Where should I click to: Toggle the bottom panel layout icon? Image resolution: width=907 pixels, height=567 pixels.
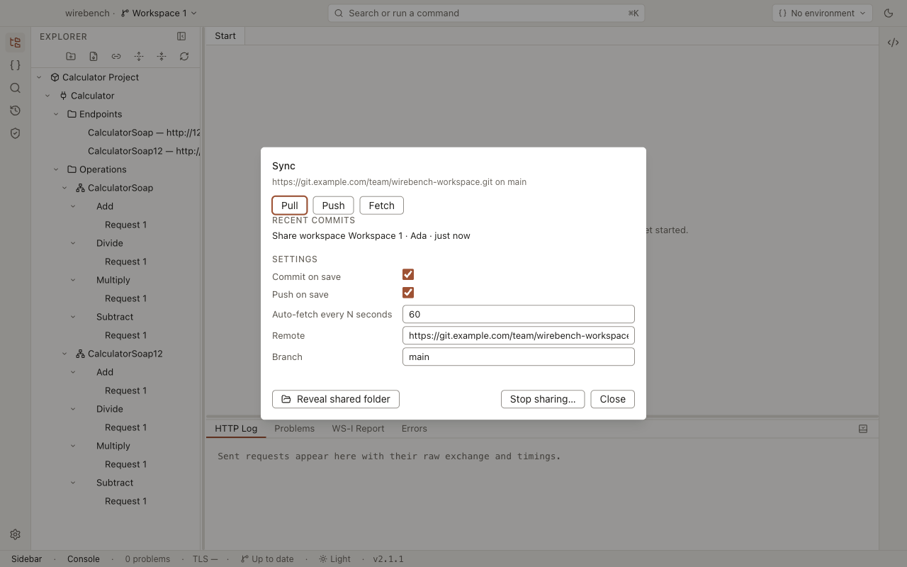(x=863, y=429)
